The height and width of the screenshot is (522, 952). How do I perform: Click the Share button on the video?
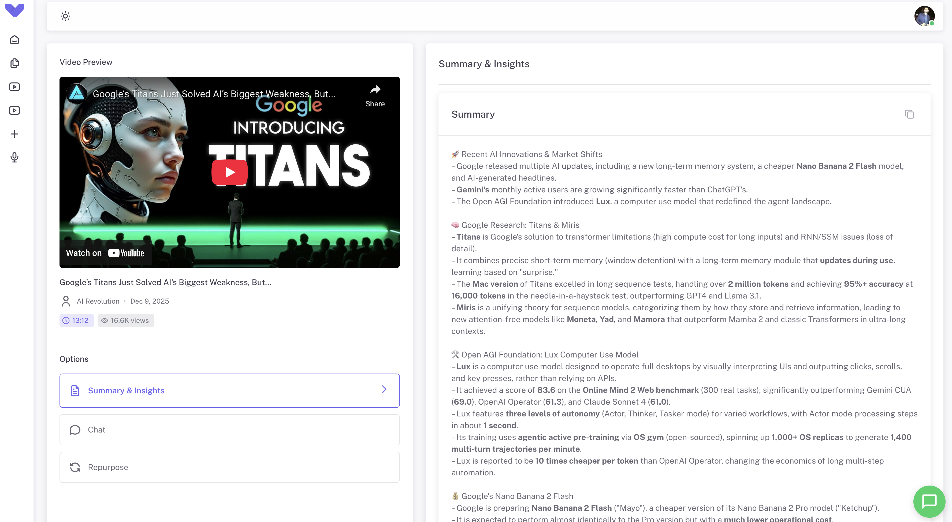(x=375, y=95)
